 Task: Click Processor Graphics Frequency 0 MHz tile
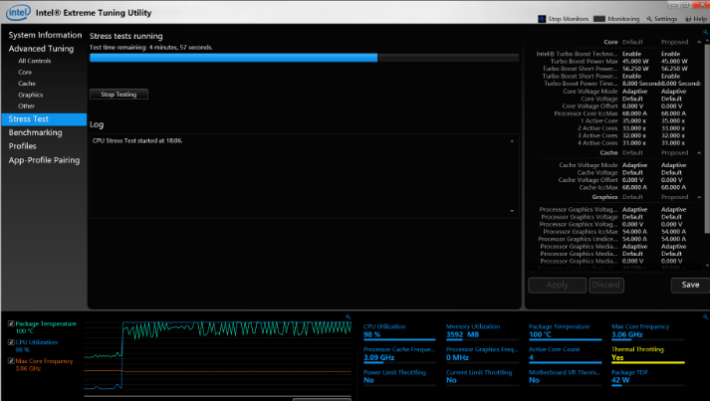[482, 354]
